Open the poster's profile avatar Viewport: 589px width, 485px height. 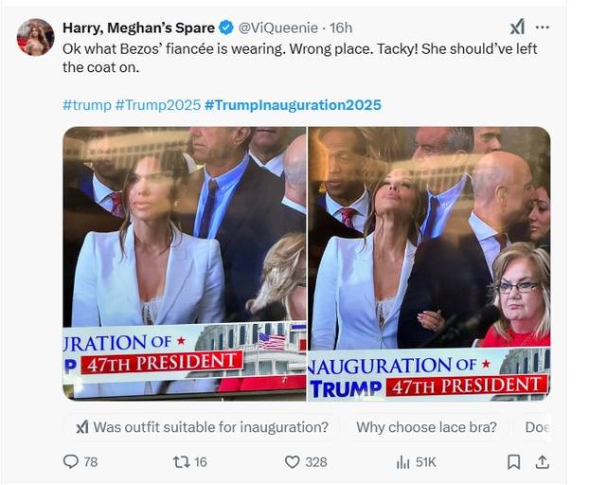click(36, 37)
